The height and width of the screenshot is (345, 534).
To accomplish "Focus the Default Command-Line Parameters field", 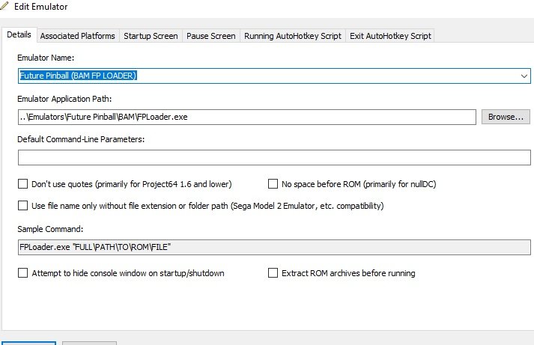I will [274, 157].
